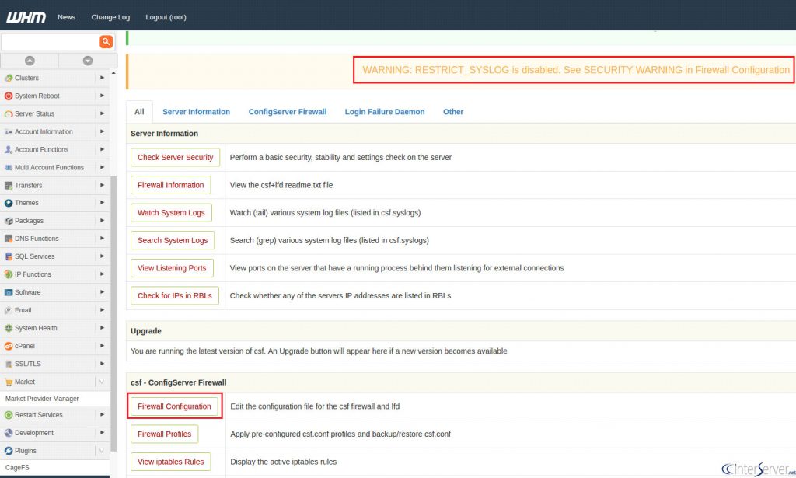Click the Restart Services icon
Viewport: 796px width, 478px height.
(8, 415)
